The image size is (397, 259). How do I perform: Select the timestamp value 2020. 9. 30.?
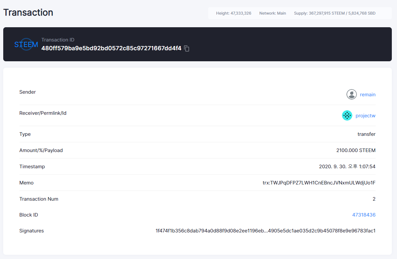[347, 167]
